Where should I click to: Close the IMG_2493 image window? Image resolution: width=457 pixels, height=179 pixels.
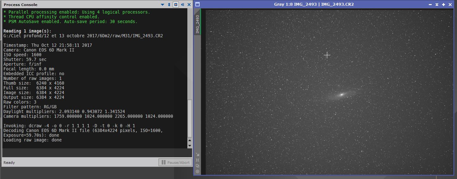pyautogui.click(x=450, y=4)
